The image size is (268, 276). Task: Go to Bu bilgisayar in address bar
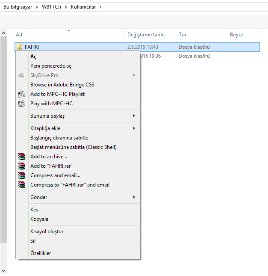[x=18, y=7]
